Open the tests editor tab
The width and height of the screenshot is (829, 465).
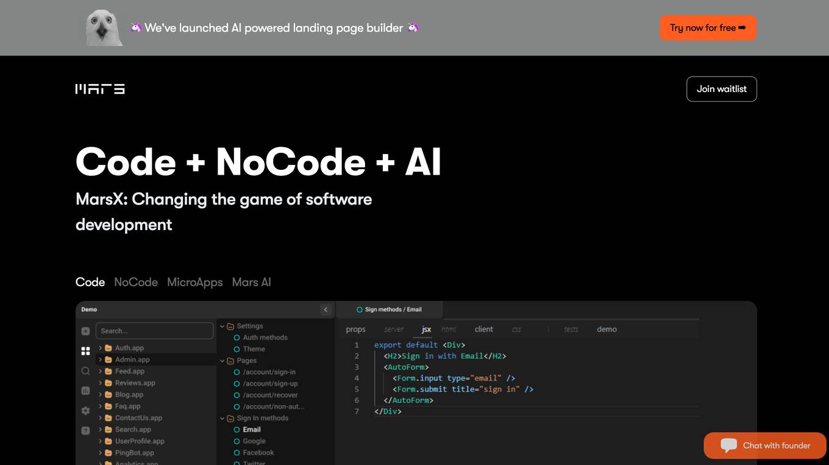(571, 329)
